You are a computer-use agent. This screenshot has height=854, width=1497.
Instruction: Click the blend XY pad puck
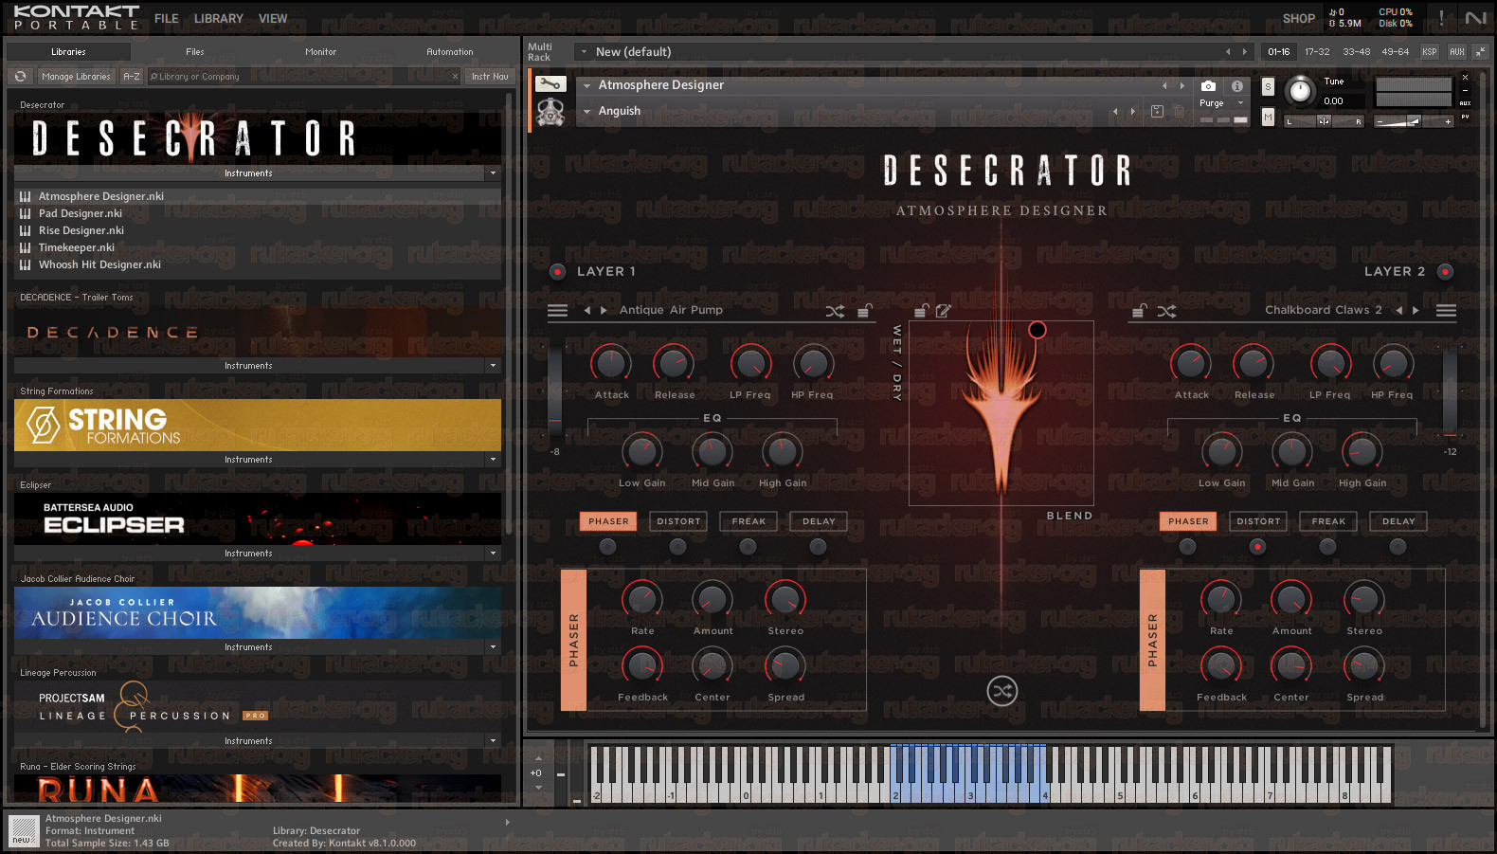(x=1037, y=330)
